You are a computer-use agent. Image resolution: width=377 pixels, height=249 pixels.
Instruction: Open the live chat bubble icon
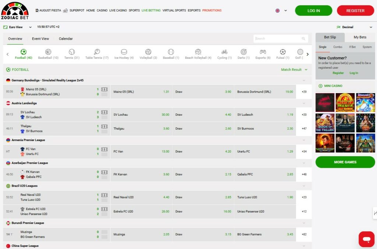pos(366,239)
